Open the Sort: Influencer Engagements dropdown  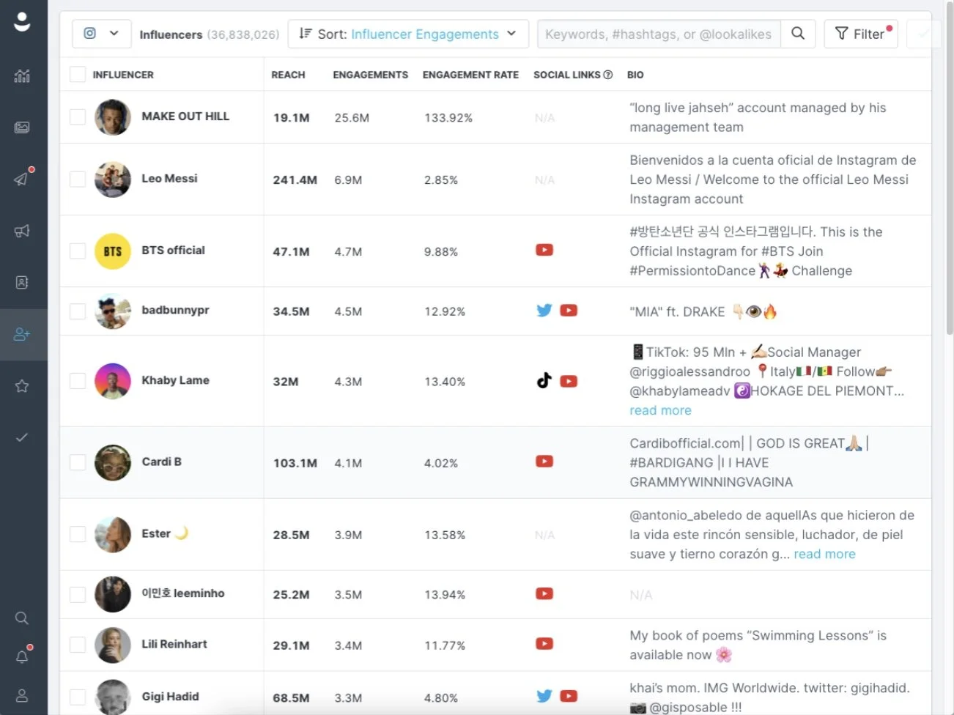coord(408,34)
